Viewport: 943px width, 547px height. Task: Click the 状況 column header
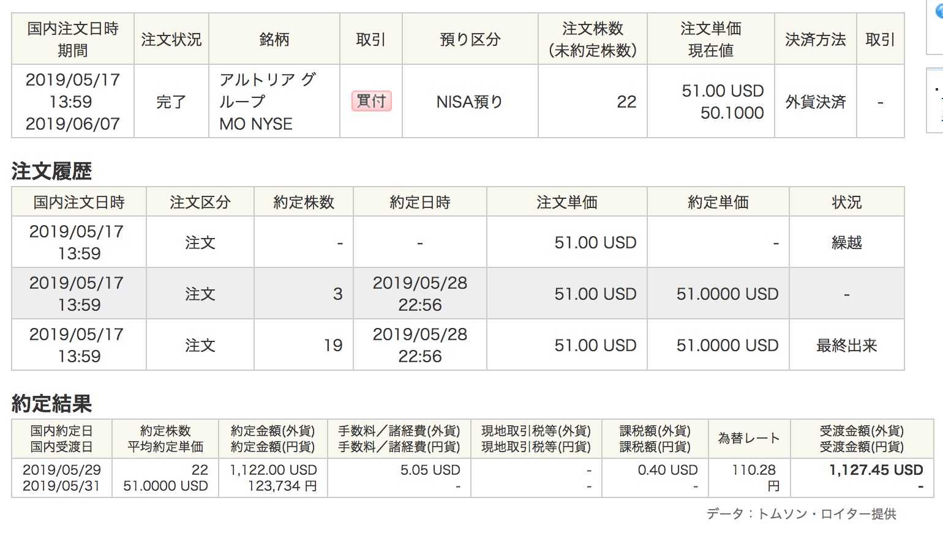[x=847, y=202]
